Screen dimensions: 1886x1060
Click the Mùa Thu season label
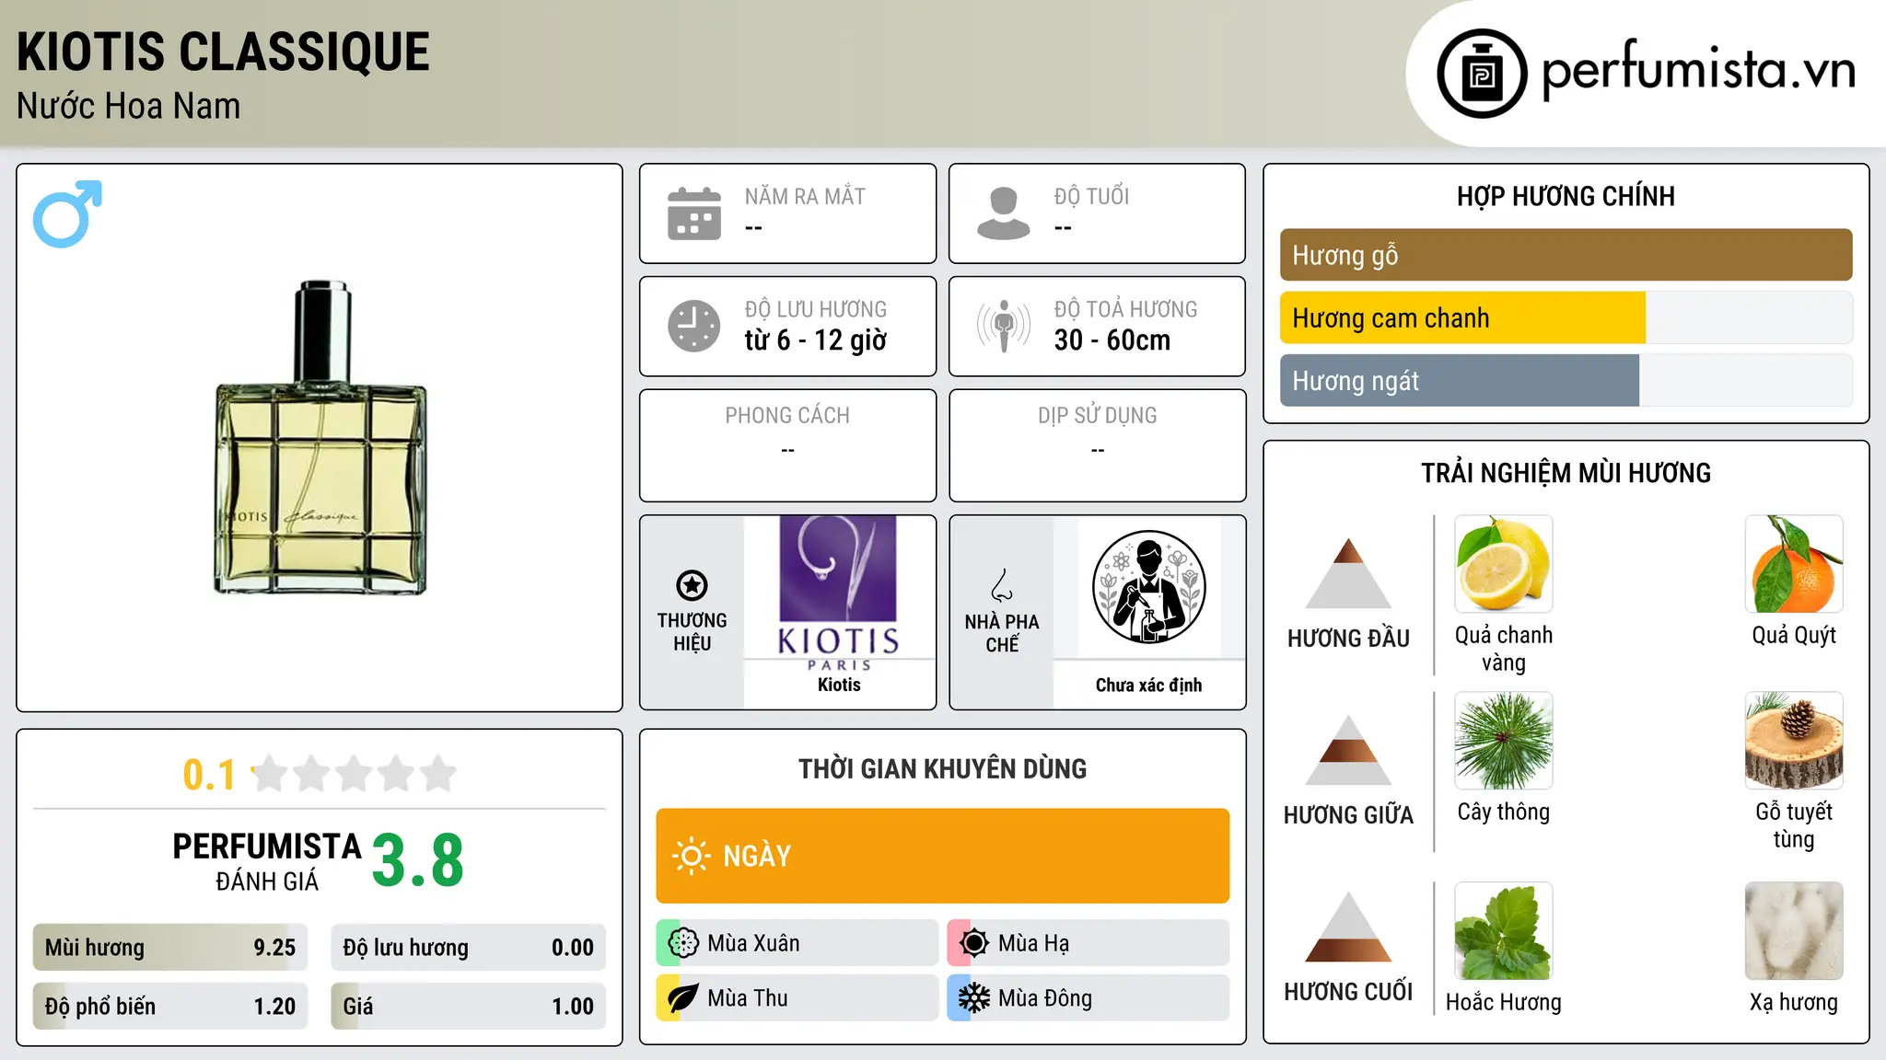[x=748, y=998]
